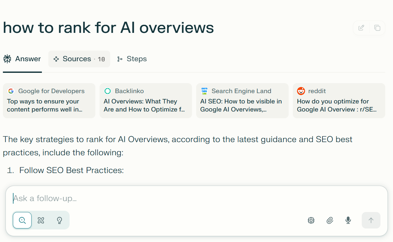Open the reddit source card
The image size is (393, 242).
click(339, 101)
